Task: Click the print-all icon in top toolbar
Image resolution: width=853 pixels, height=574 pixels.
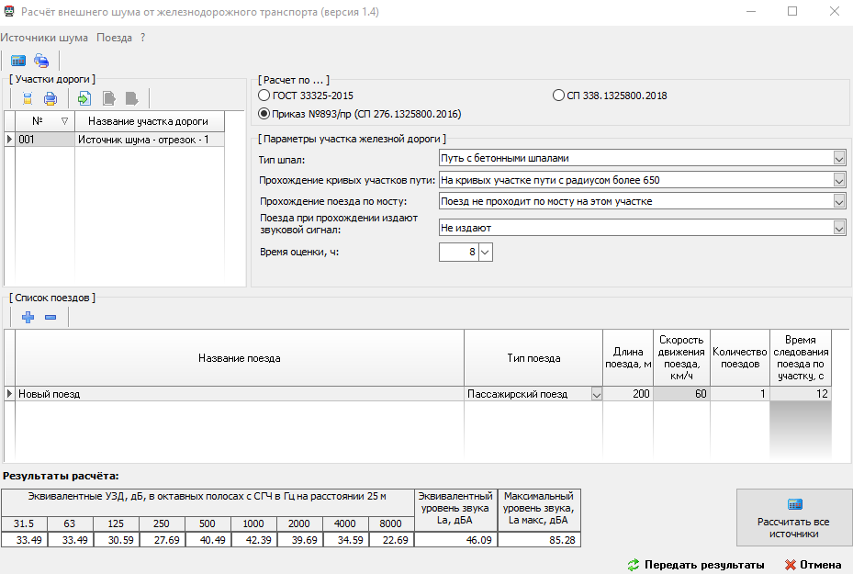Action: [x=41, y=61]
